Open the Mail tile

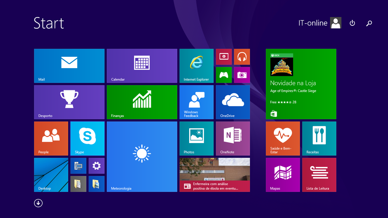tap(69, 66)
